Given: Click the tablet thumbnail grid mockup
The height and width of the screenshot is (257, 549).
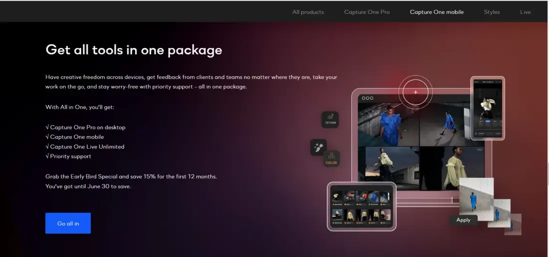Looking at the screenshot, I should [x=361, y=206].
